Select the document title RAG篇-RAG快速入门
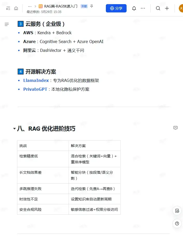 tap(61, 6)
